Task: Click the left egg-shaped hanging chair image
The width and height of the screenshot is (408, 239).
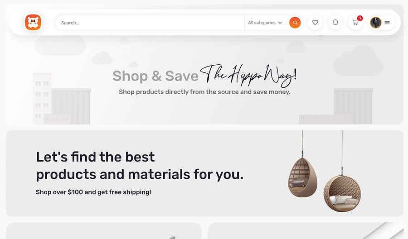Action: pyautogui.click(x=302, y=177)
